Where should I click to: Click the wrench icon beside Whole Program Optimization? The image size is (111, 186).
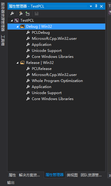[28, 81]
